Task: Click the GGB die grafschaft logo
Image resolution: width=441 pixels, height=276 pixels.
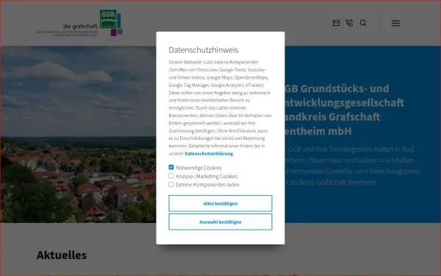Action: tap(79, 23)
